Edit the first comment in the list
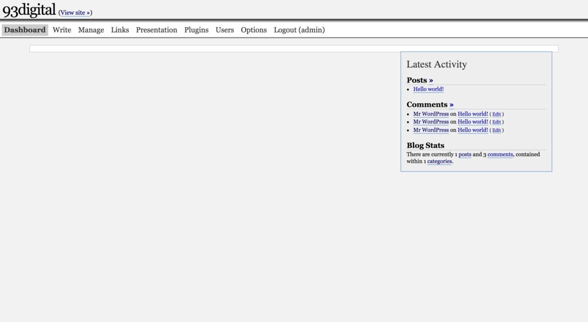This screenshot has height=322, width=588. click(497, 114)
